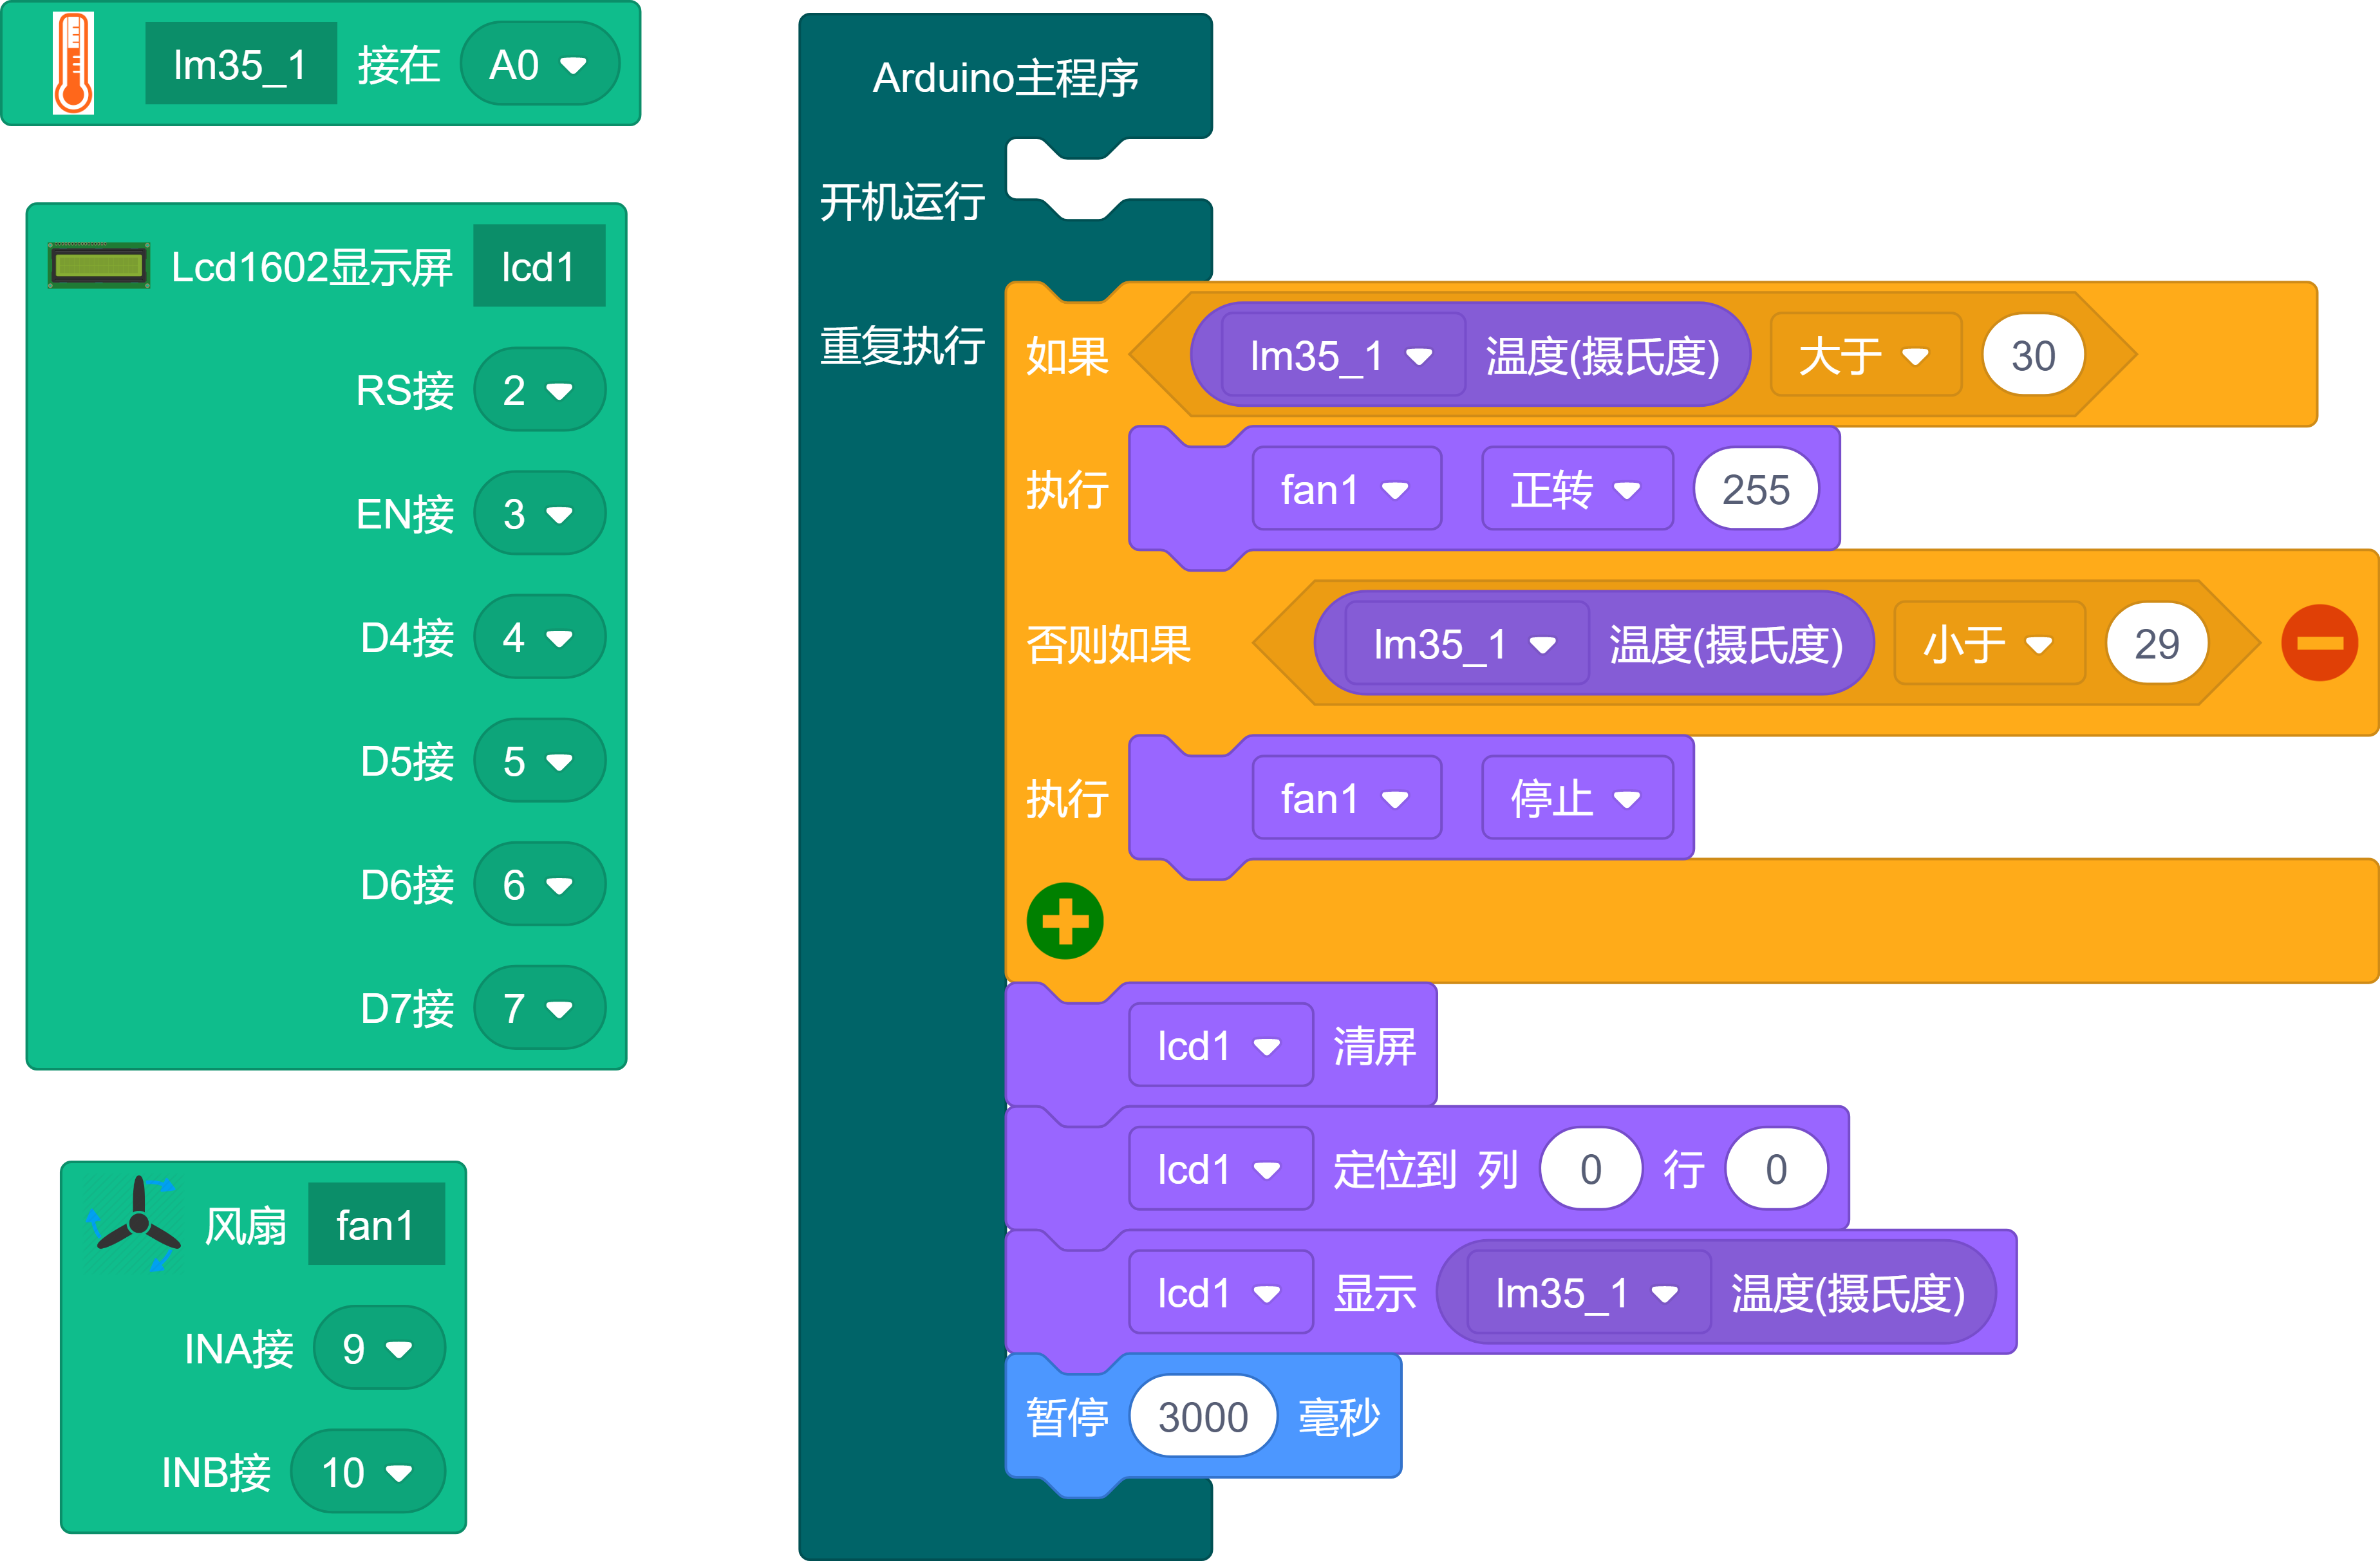Viewport: 2380px width, 1561px height.
Task: Click the red minus icon to remove else-if
Action: [2319, 643]
